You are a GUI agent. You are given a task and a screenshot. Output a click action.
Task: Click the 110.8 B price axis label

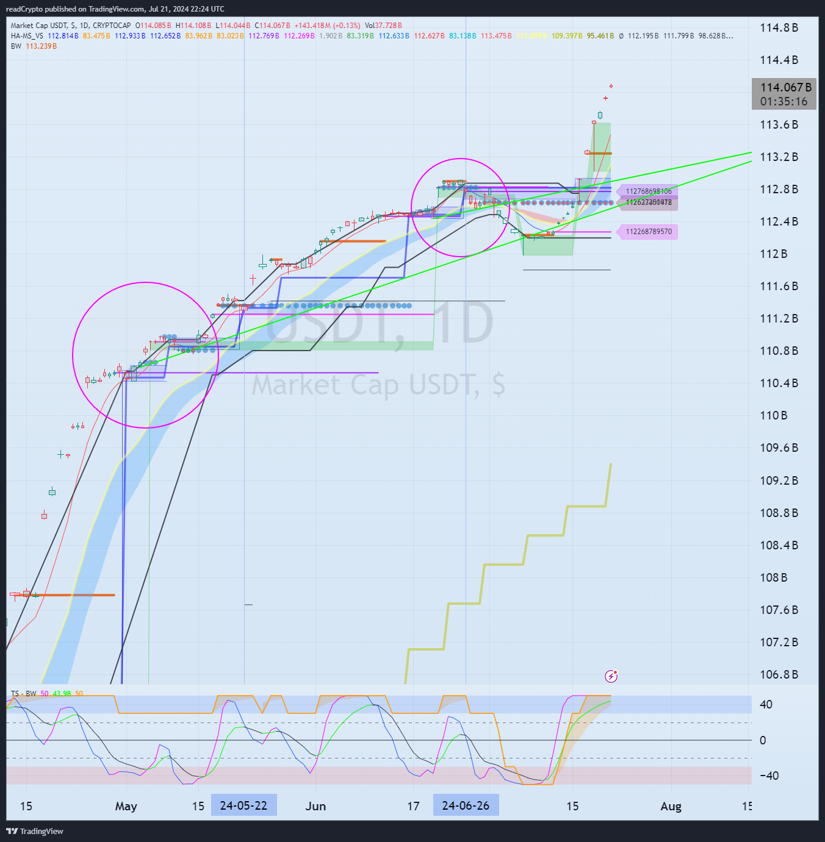(779, 351)
